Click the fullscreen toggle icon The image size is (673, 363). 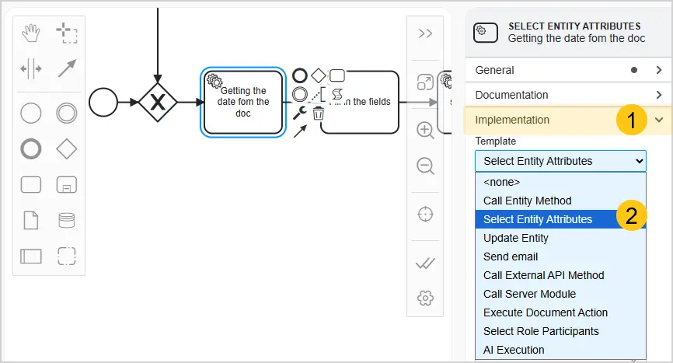pyautogui.click(x=425, y=82)
